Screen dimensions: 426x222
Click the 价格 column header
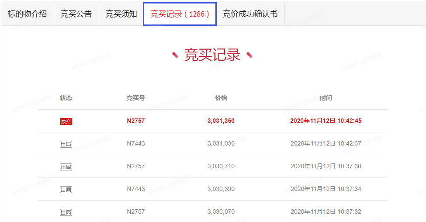click(x=221, y=98)
